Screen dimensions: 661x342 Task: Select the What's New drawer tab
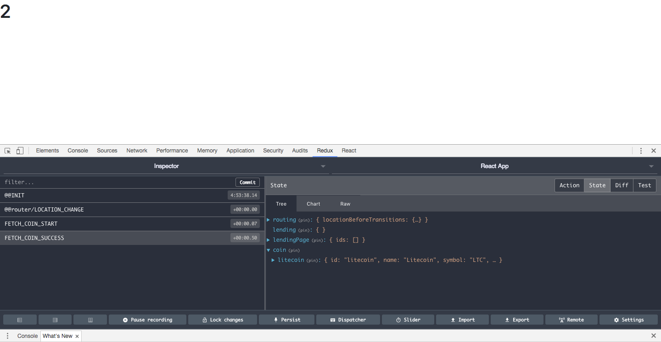pos(57,336)
